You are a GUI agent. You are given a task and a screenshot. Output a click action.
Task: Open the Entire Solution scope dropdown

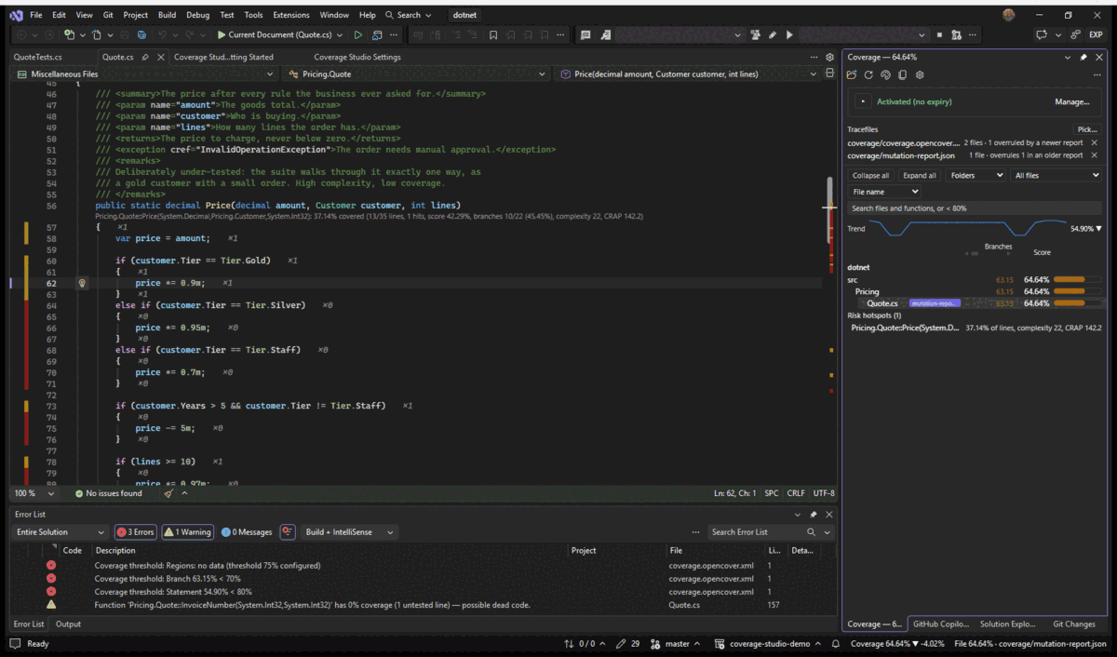61,532
